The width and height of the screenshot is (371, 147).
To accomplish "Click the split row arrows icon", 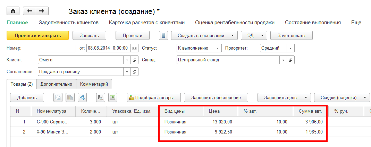I will point(82,97).
